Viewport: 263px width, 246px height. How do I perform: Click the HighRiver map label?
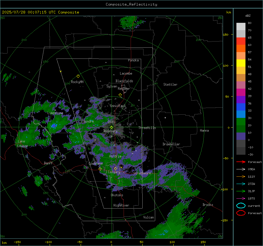pyautogui.click(x=121, y=205)
